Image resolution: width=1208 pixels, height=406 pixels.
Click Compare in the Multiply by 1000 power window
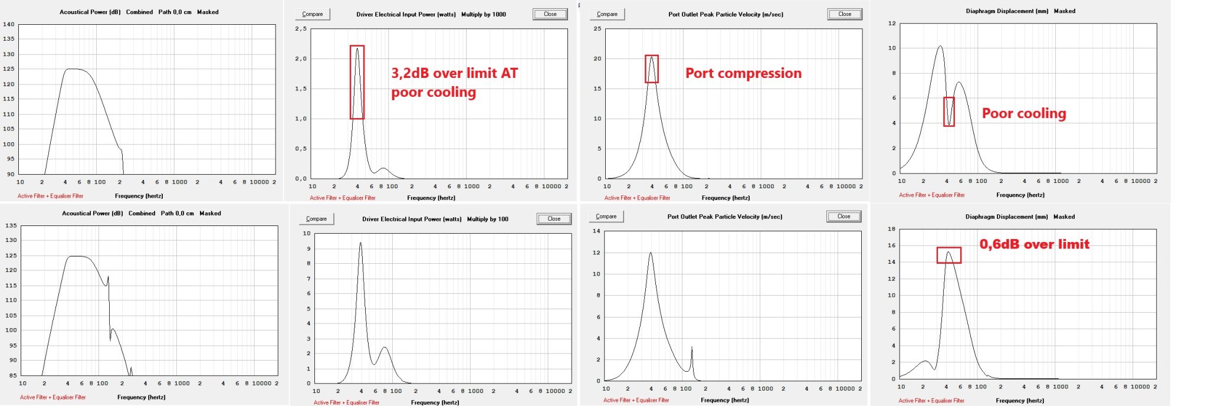(x=313, y=14)
